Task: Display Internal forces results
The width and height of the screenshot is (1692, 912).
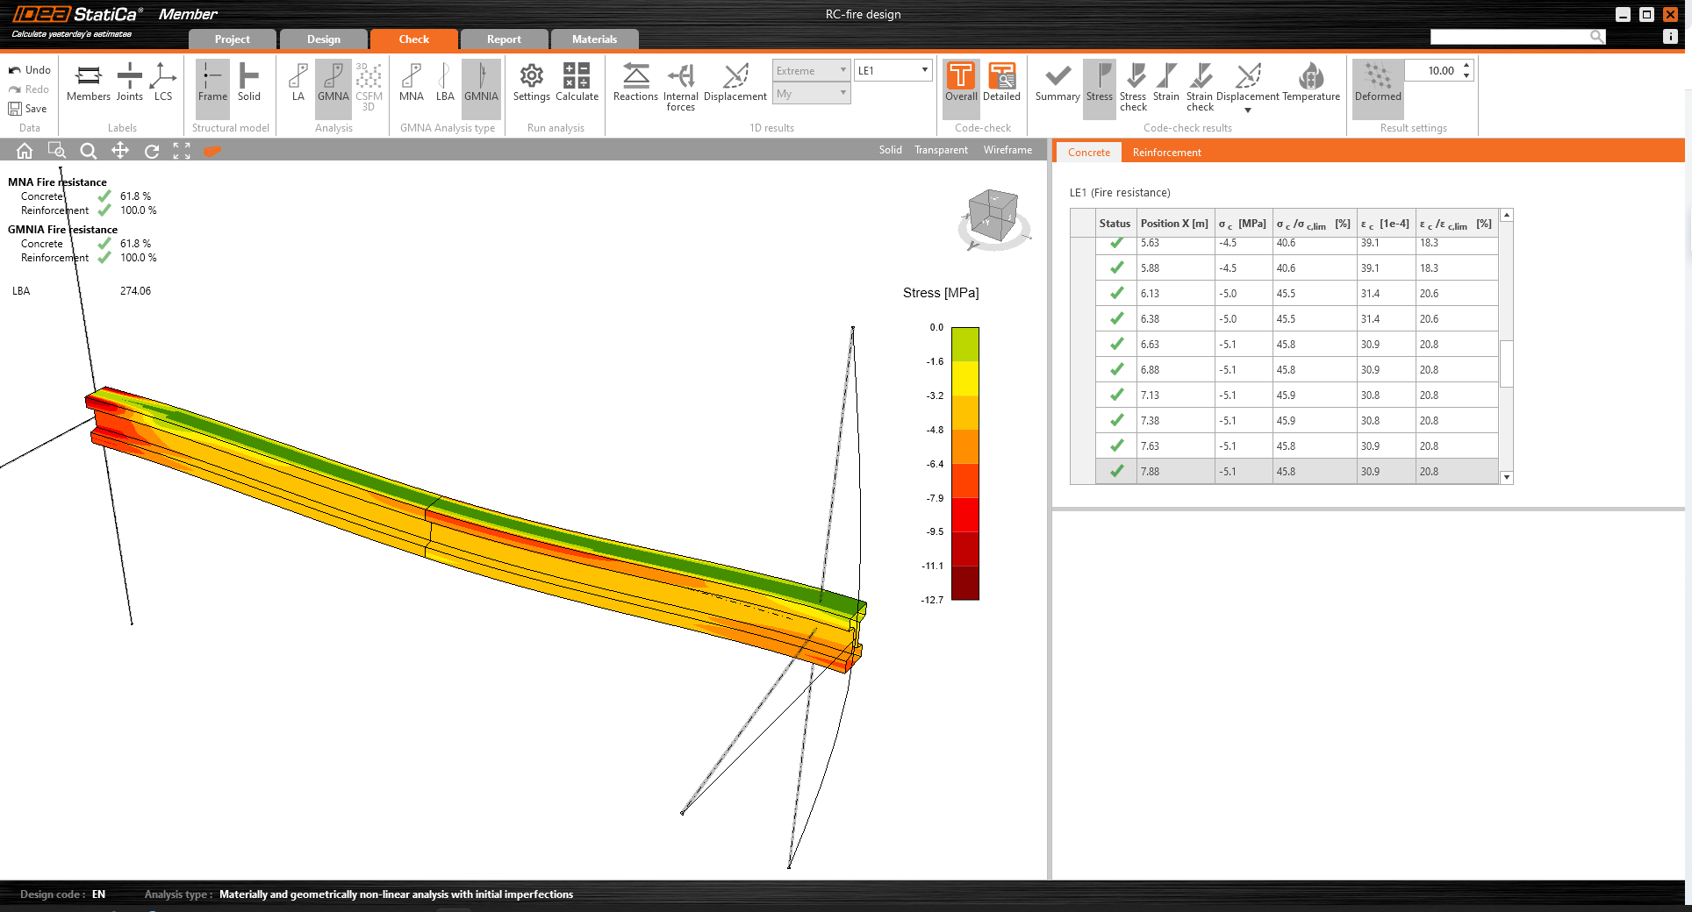Action: [x=680, y=86]
